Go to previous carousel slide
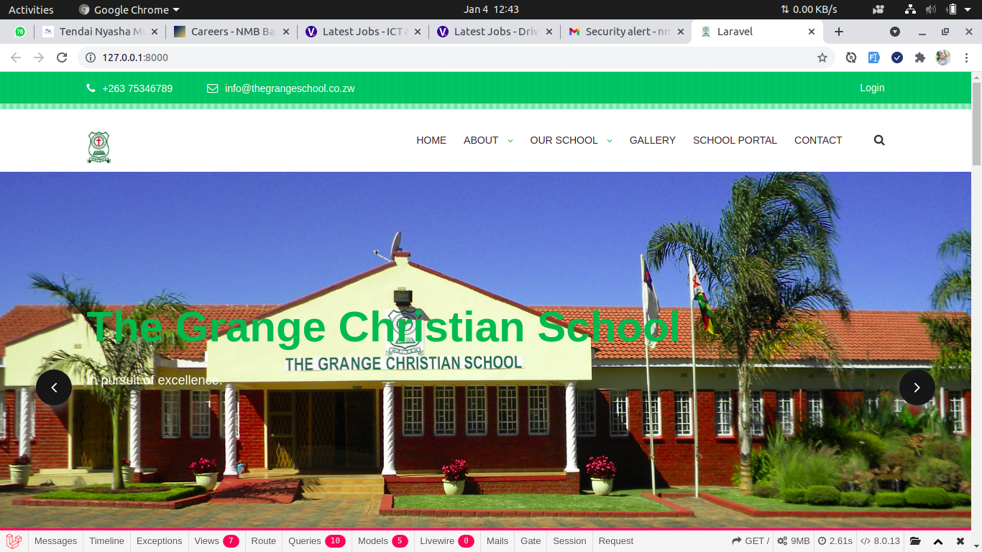Image resolution: width=982 pixels, height=552 pixels. (54, 387)
